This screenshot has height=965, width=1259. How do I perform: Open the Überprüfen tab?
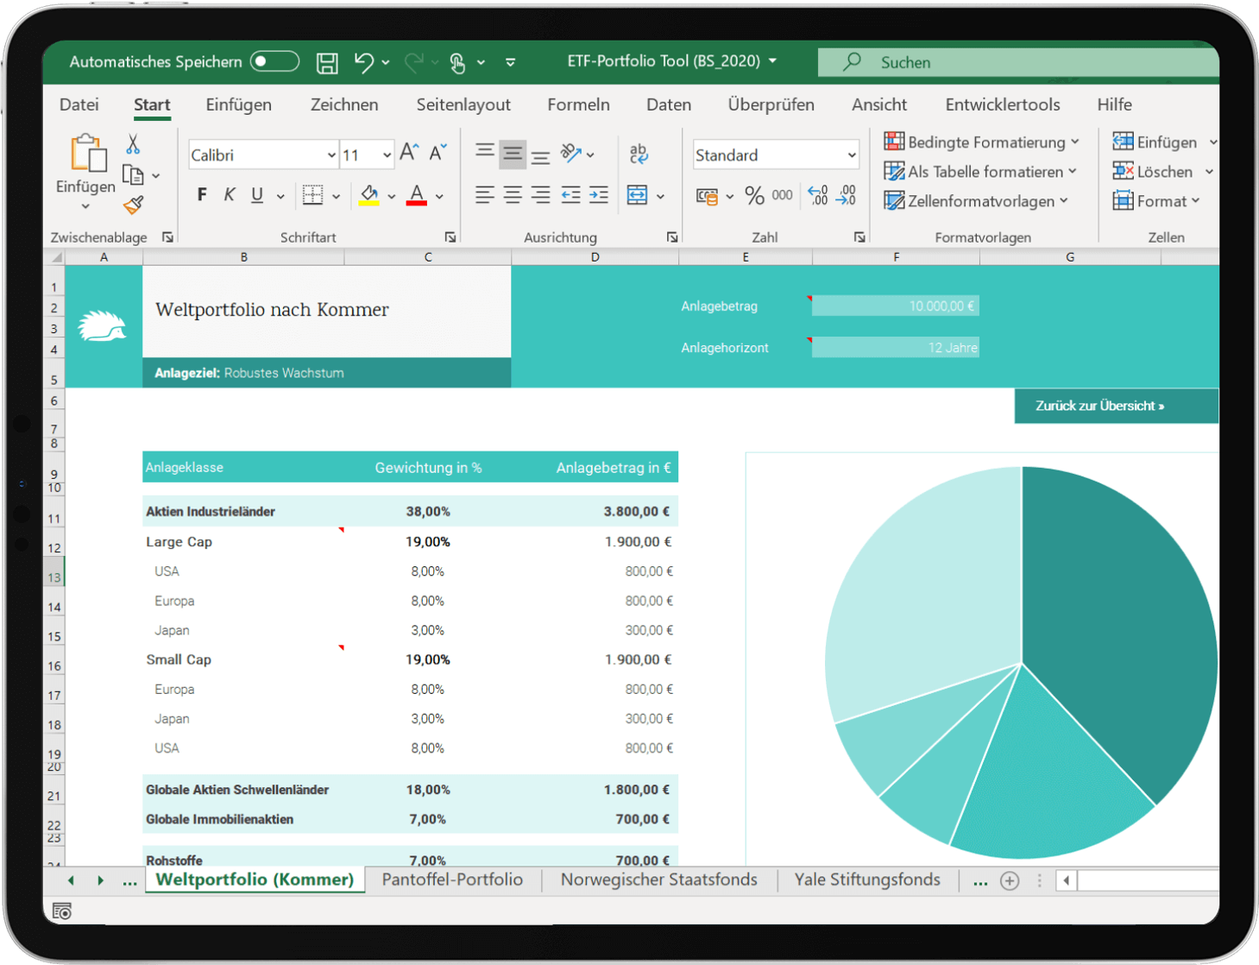[x=771, y=104]
